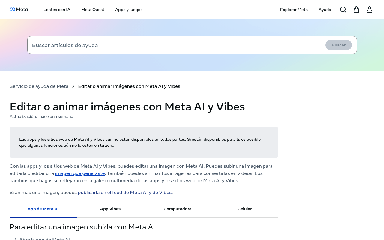Open publicarla en el feed link
The image size is (384, 240).
click(125, 193)
